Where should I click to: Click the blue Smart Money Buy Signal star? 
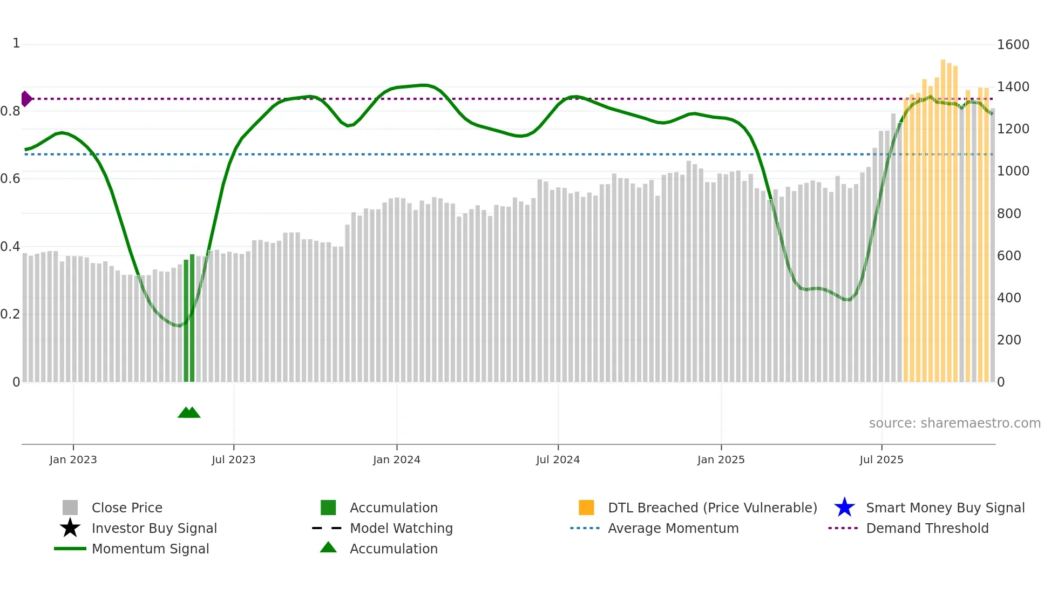(844, 508)
